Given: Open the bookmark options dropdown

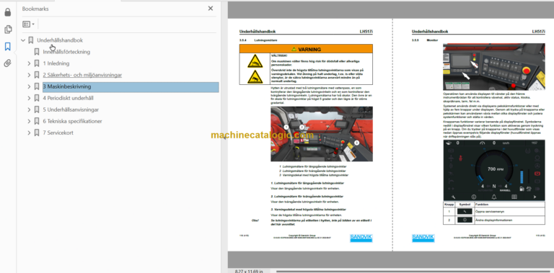Looking at the screenshot, I should pos(29,24).
